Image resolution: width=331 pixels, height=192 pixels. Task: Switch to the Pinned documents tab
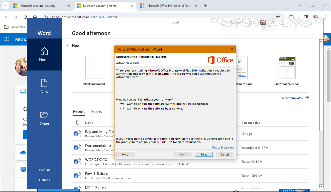point(97,111)
